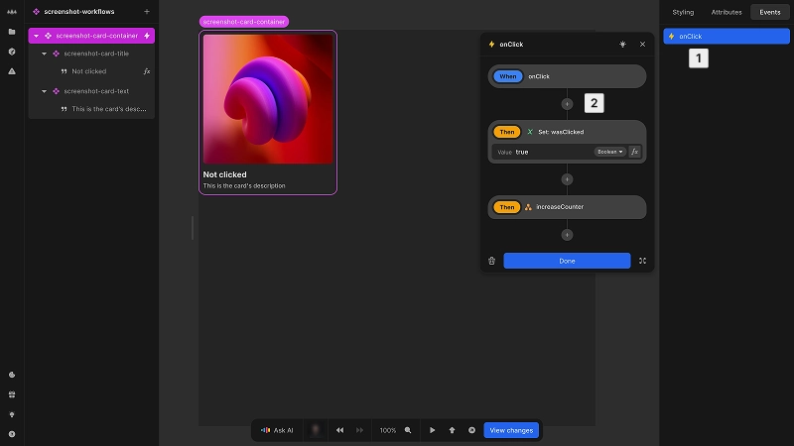Viewport: 794px width, 446px height.
Task: Add a step after increaseCounter action
Action: tap(567, 235)
